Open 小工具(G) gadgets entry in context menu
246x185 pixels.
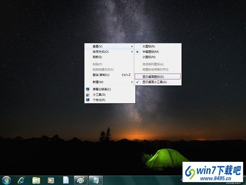pyautogui.click(x=110, y=95)
